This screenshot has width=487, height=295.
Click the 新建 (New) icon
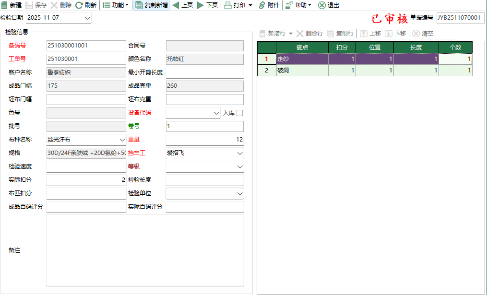click(x=10, y=6)
